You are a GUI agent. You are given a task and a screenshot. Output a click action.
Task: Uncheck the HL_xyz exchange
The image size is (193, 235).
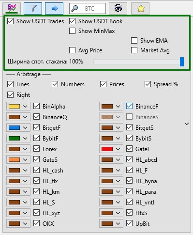[x=36, y=213]
